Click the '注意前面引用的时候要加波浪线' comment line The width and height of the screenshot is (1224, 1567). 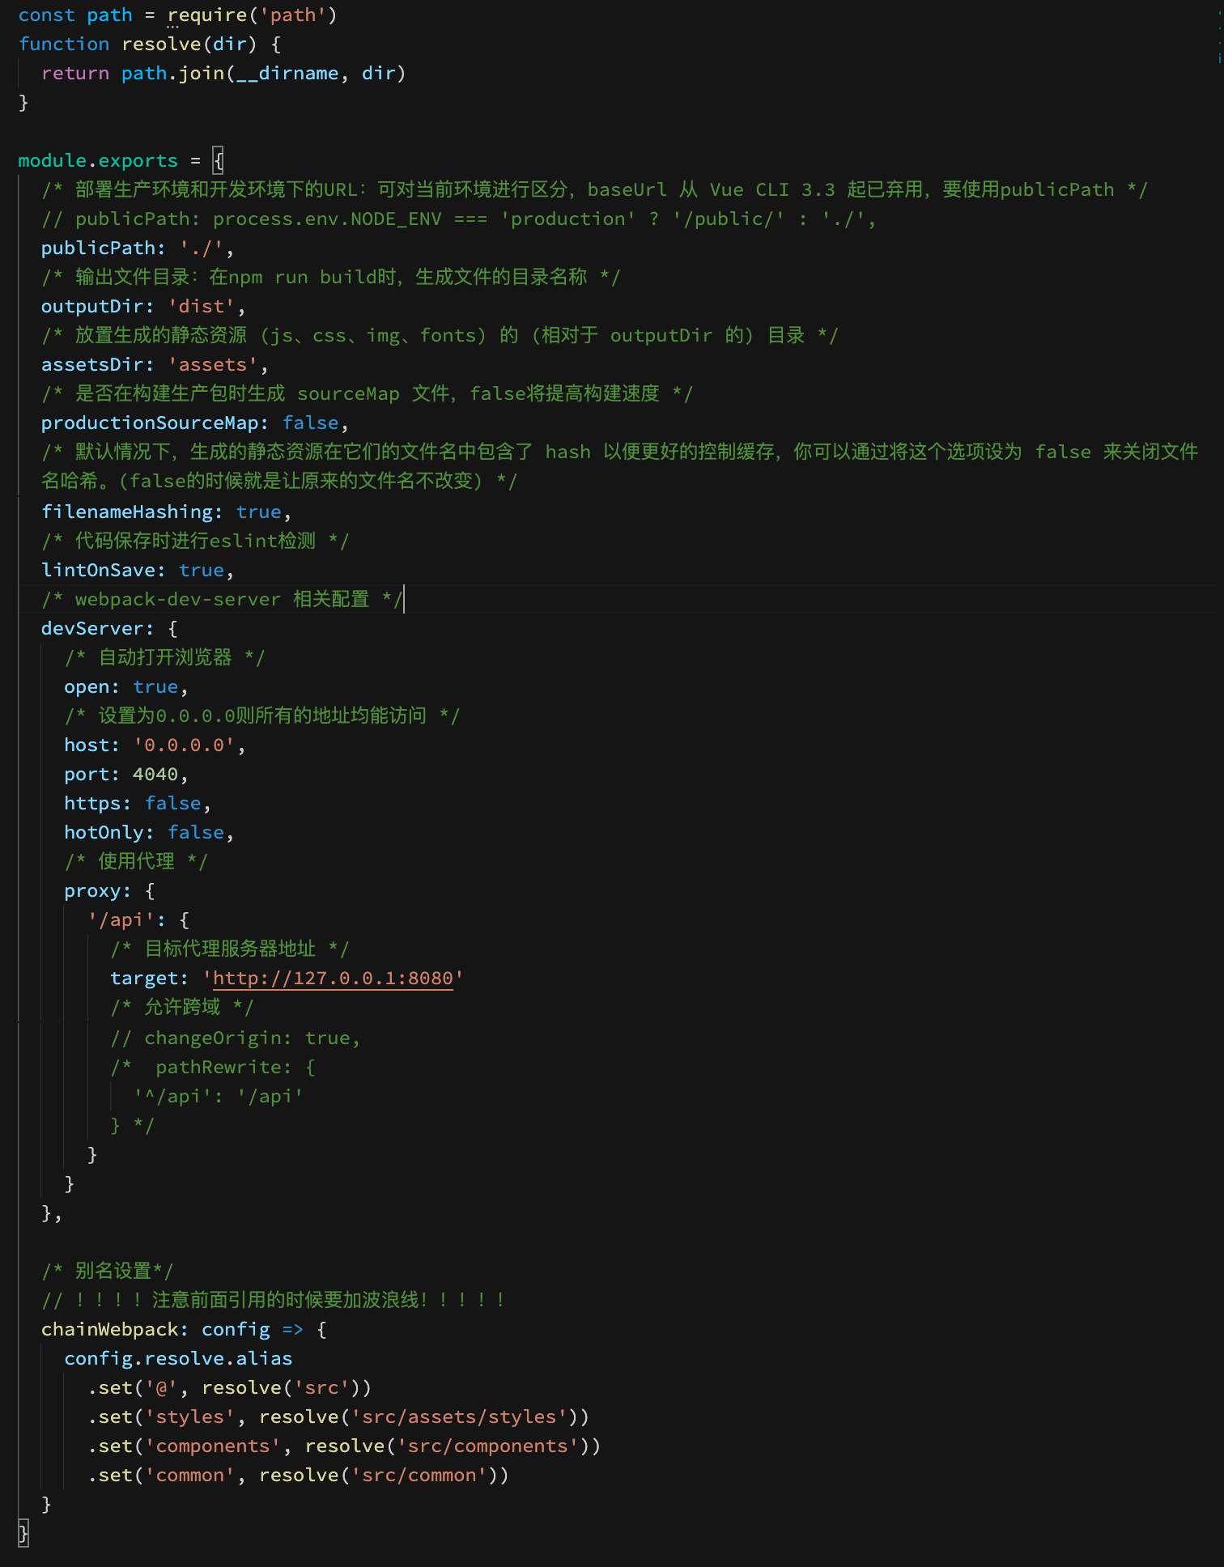pyautogui.click(x=274, y=1300)
